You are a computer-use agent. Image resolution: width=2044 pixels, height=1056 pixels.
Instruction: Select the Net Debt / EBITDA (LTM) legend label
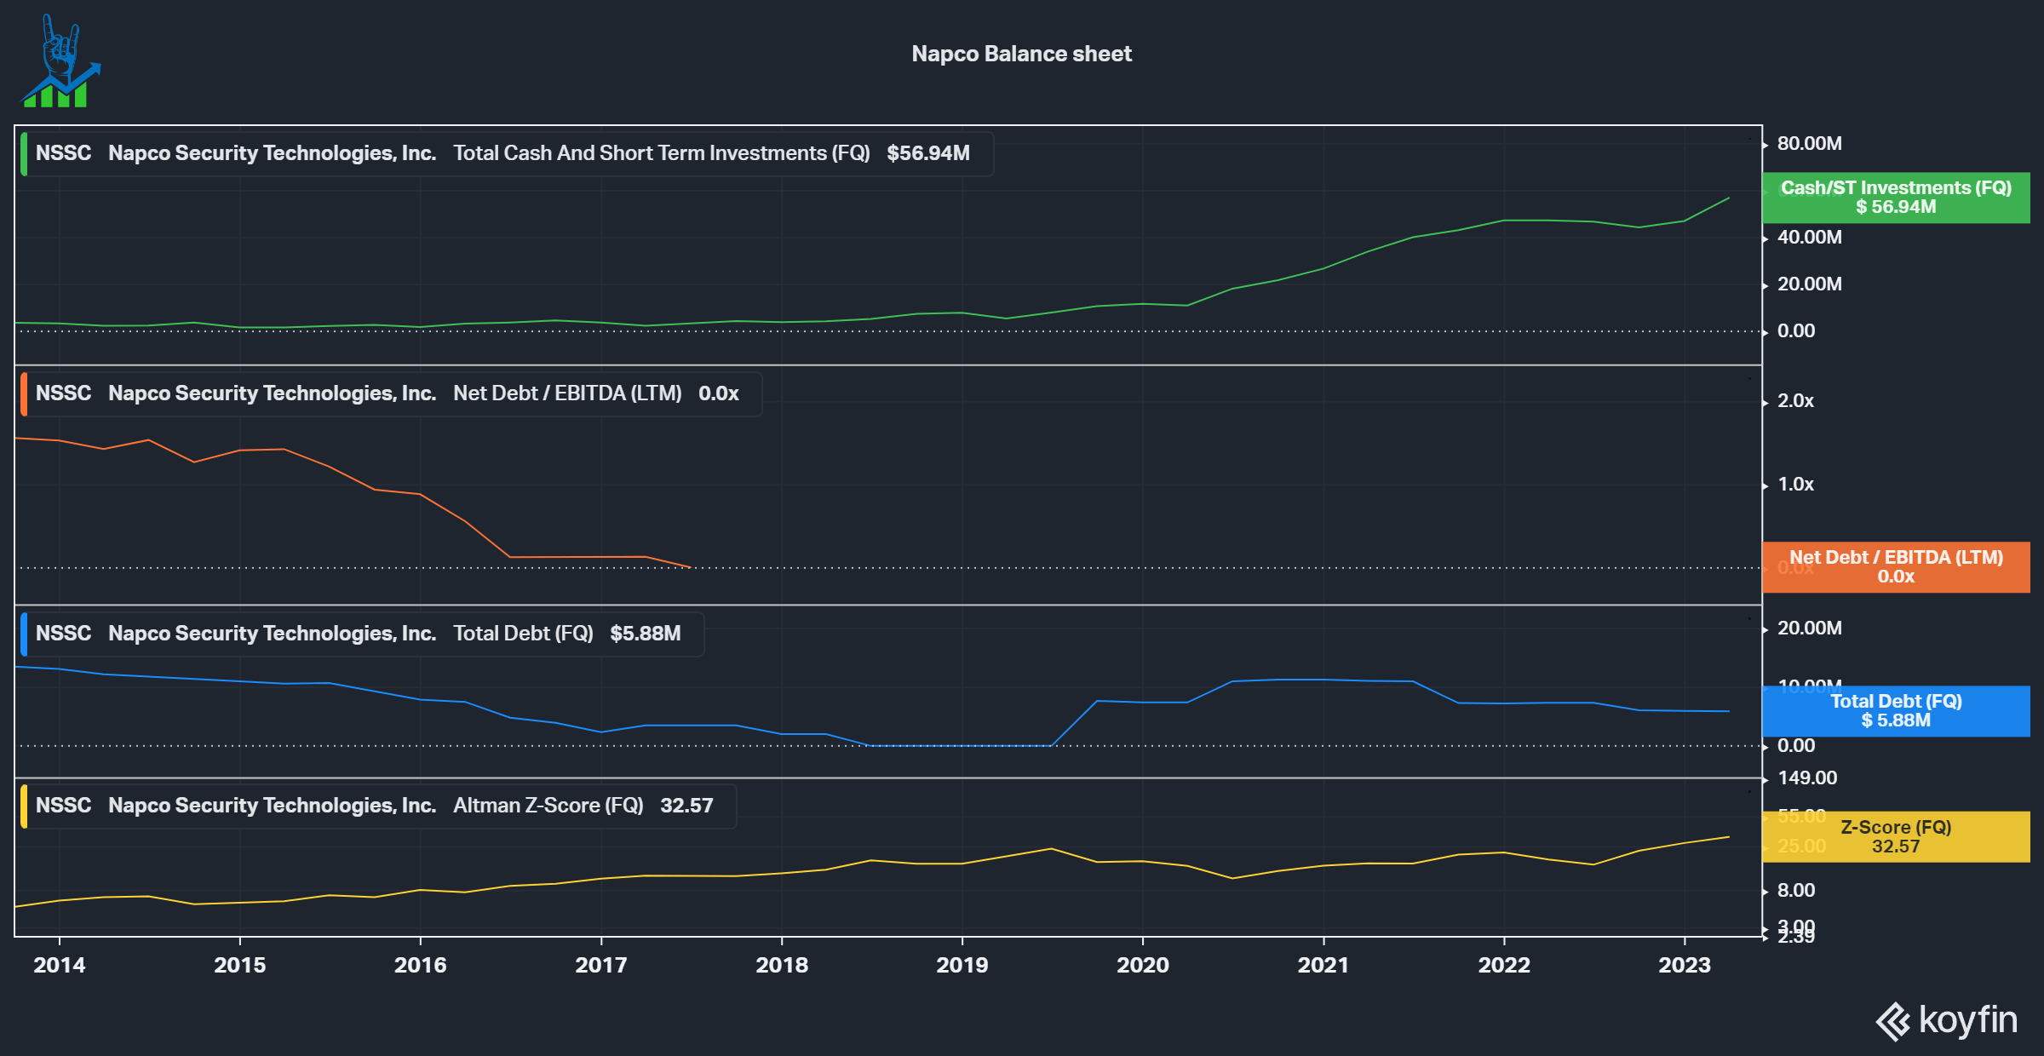(x=567, y=393)
